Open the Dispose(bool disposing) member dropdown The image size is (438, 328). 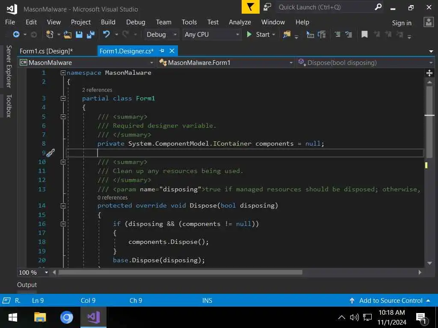coord(365,63)
